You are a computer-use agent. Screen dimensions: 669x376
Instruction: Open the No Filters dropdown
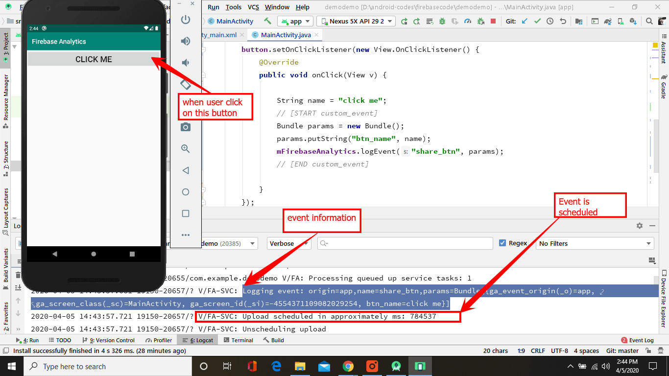(595, 243)
